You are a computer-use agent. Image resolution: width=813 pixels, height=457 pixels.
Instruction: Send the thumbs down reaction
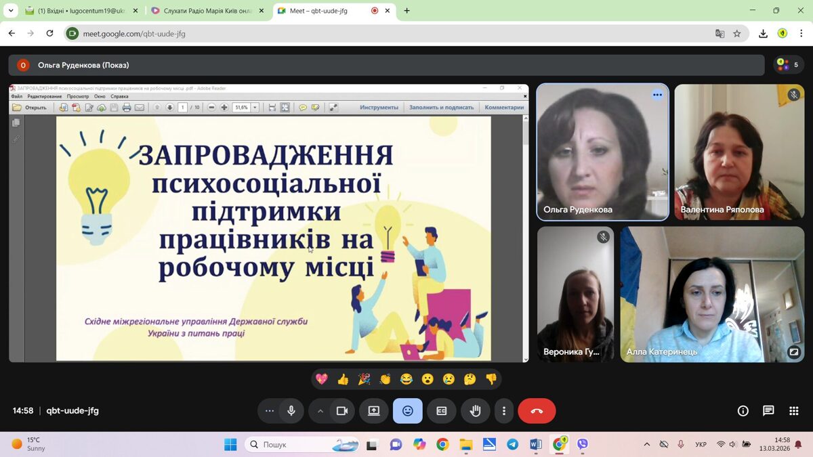coord(491,379)
